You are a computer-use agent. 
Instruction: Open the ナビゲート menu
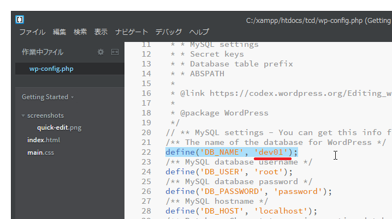click(x=132, y=32)
